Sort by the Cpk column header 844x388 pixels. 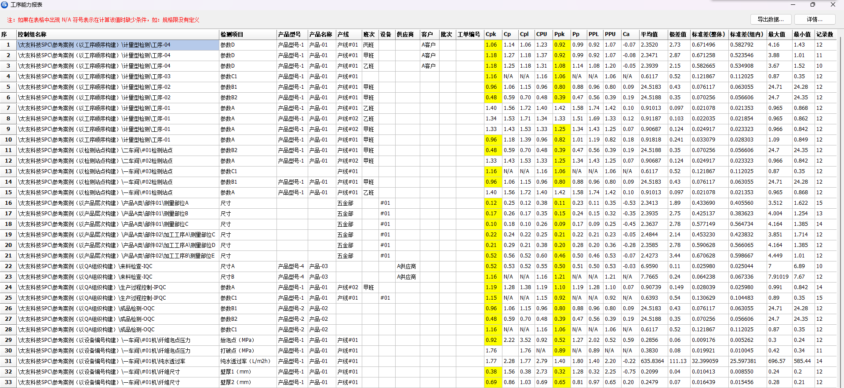491,34
